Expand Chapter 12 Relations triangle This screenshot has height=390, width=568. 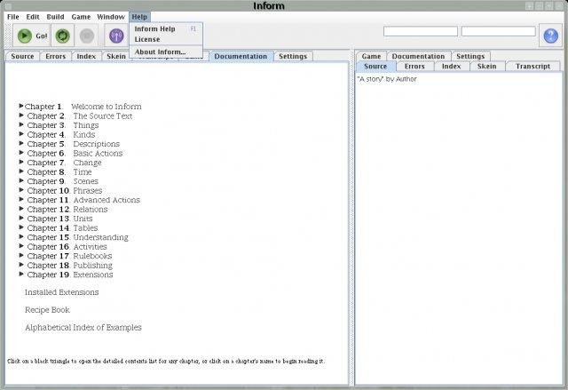[21, 209]
